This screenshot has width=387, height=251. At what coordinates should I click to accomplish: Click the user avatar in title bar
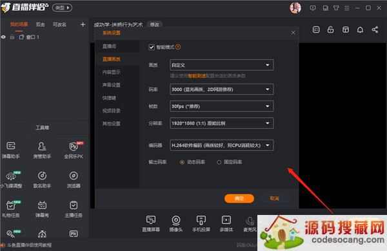tap(295, 8)
